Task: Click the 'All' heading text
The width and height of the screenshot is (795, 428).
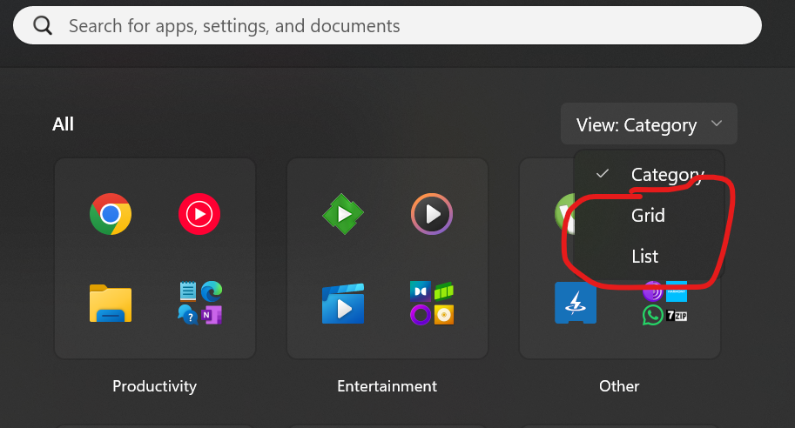Action: click(63, 124)
